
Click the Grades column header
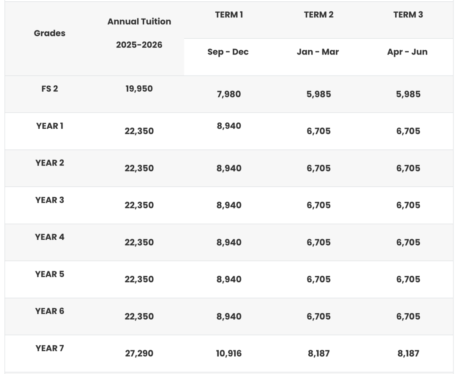(x=50, y=33)
